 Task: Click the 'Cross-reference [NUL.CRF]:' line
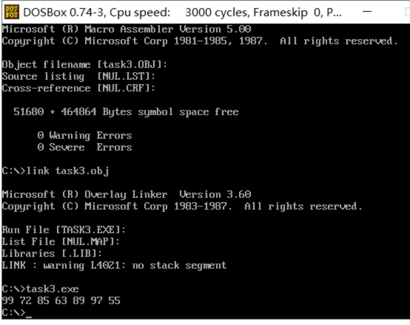[x=79, y=88]
